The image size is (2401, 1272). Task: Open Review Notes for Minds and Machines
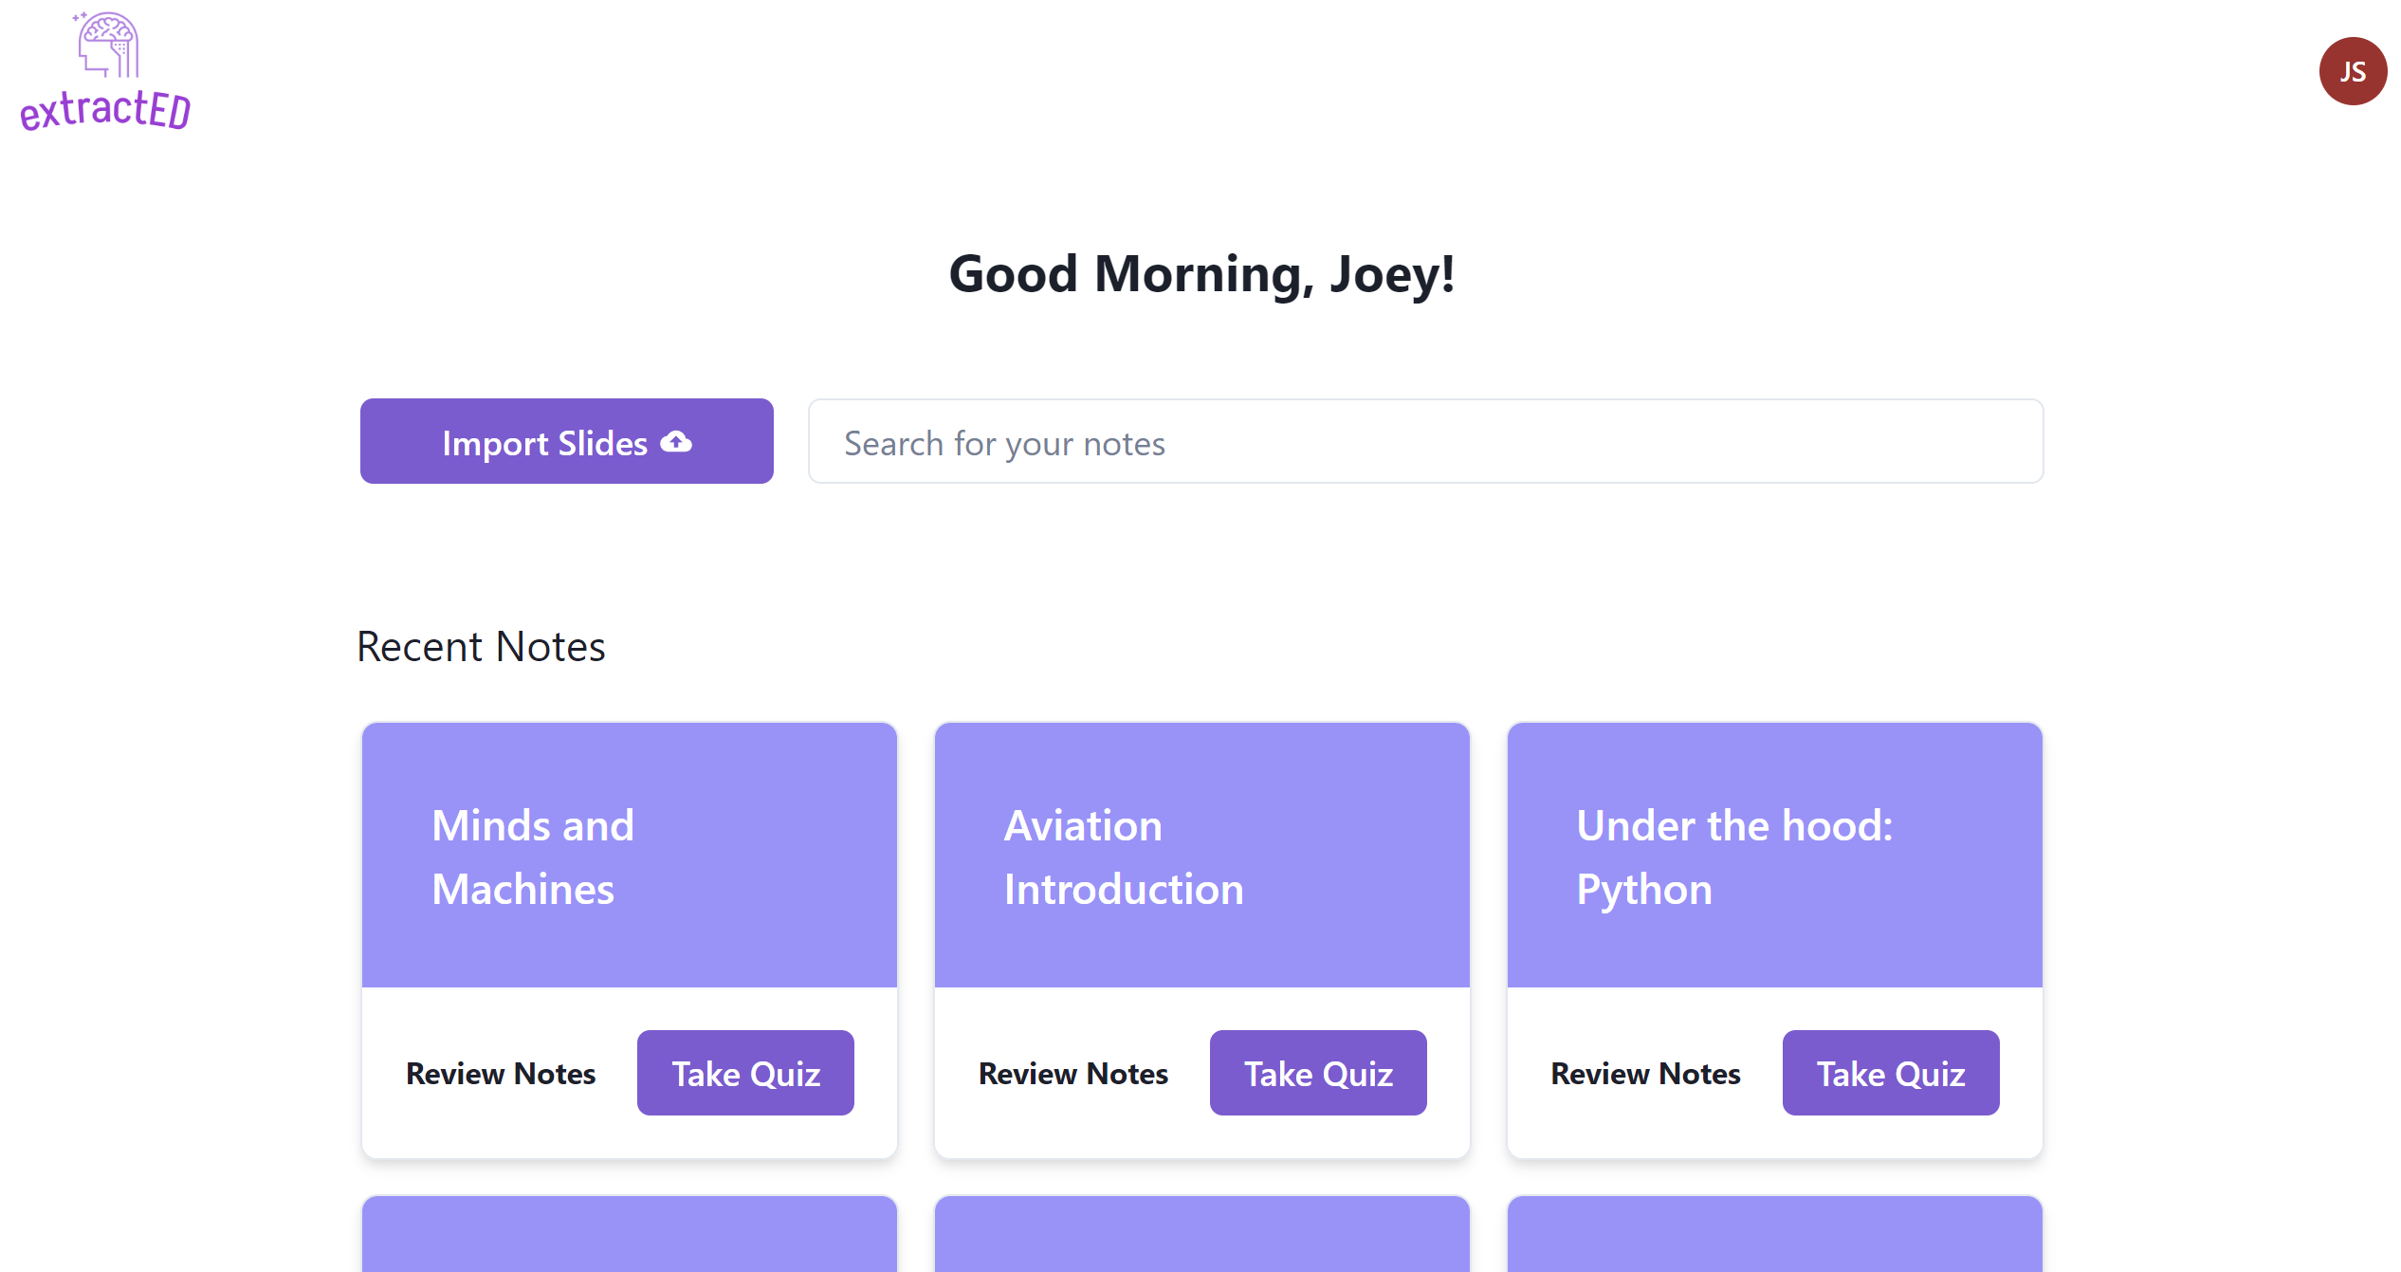(x=501, y=1073)
